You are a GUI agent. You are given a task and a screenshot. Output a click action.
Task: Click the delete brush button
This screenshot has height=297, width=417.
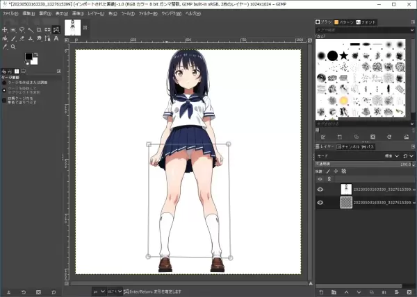373,137
